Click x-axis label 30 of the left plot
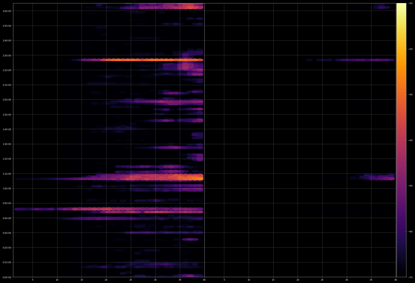 coord(155,280)
